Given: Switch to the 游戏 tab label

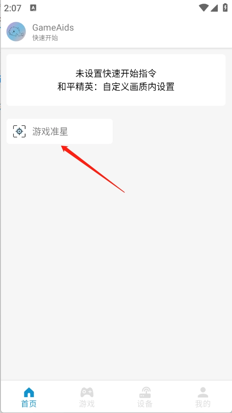Looking at the screenshot, I should tap(87, 403).
